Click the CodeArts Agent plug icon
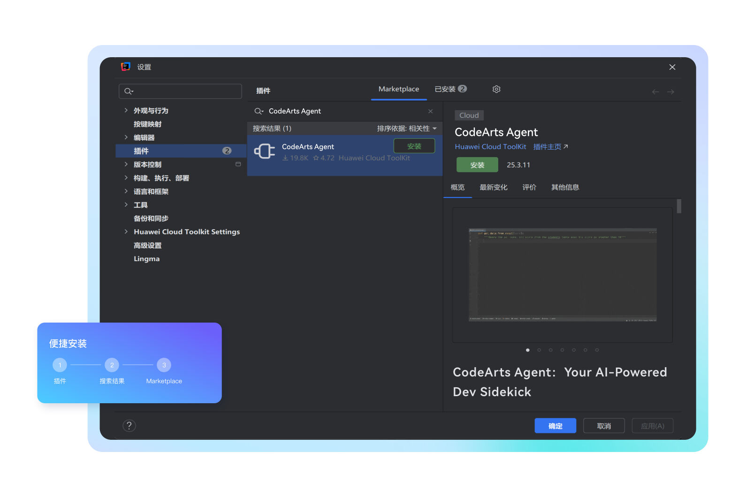746x497 pixels. pyautogui.click(x=265, y=151)
